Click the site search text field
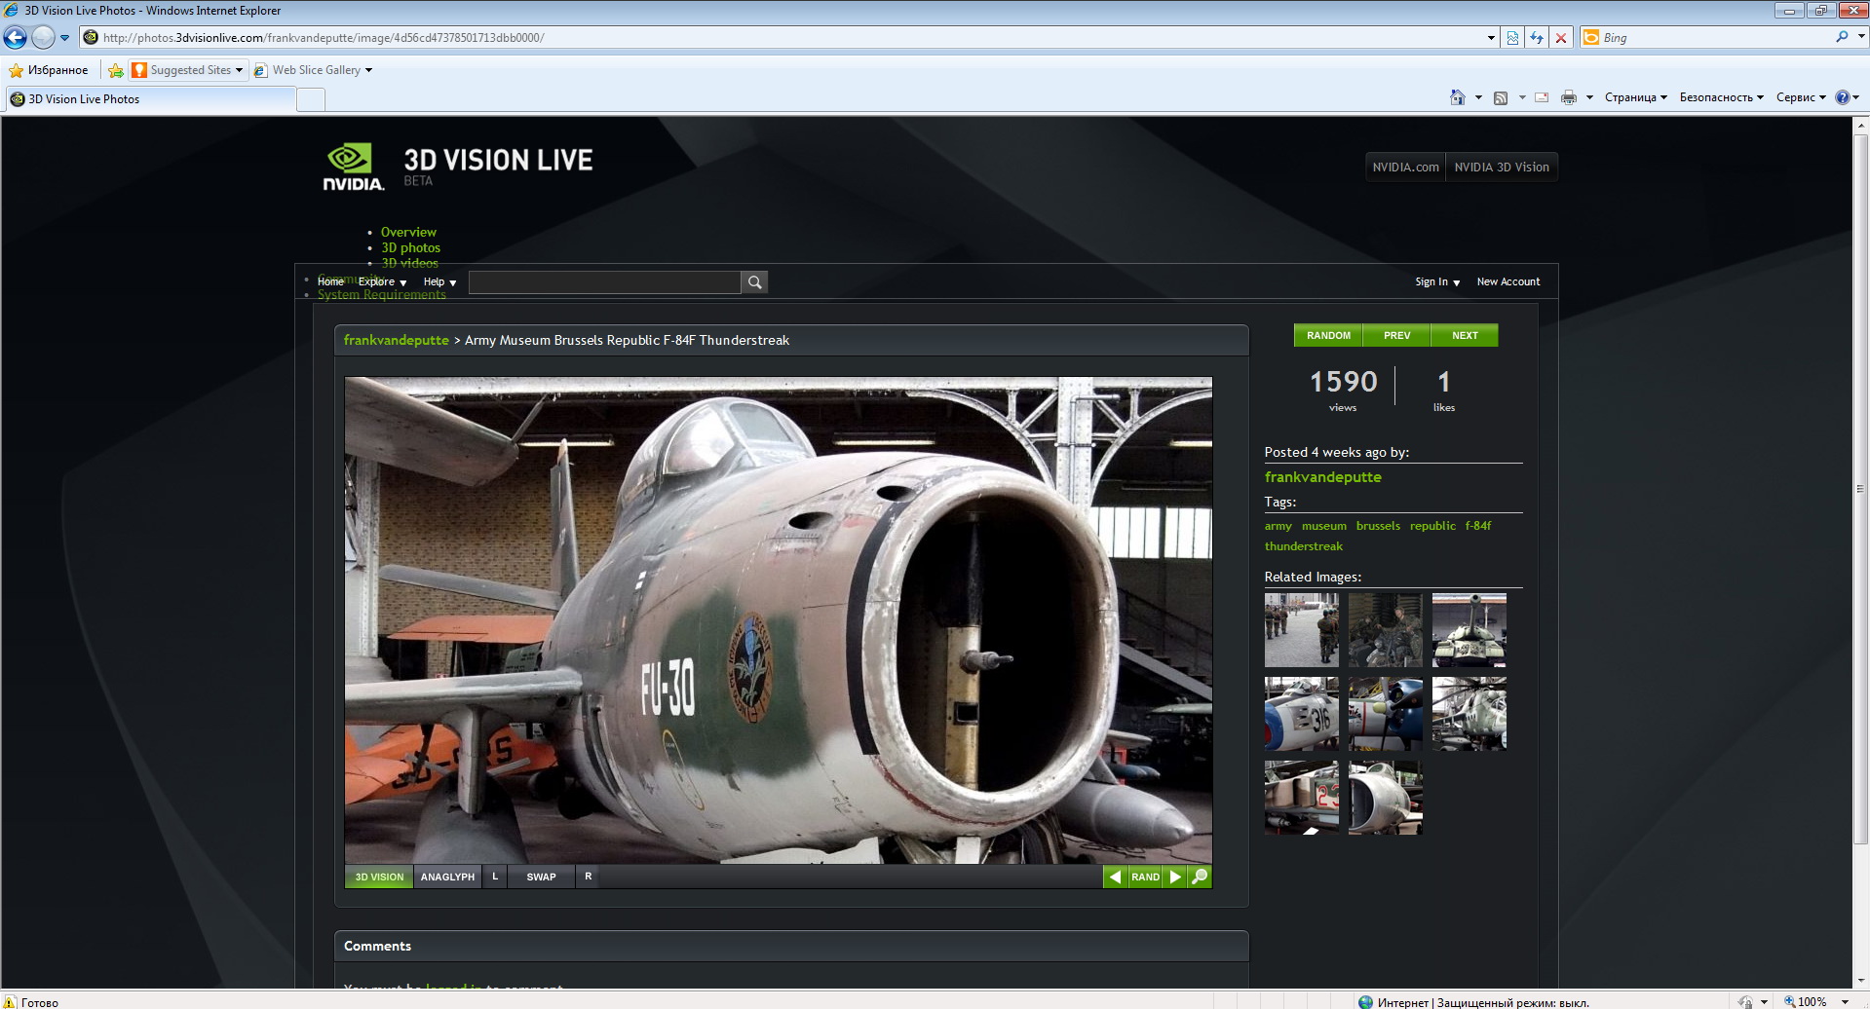The image size is (1870, 1009). pyautogui.click(x=604, y=282)
